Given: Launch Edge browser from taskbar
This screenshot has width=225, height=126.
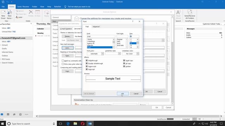Looking at the screenshot, I should click(68, 124).
